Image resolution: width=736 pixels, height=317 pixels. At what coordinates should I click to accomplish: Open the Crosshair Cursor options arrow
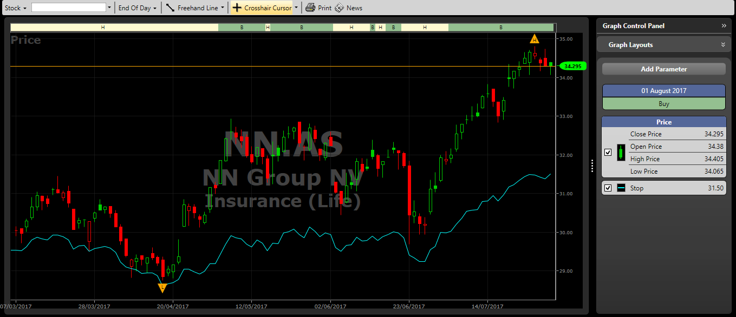click(x=296, y=8)
